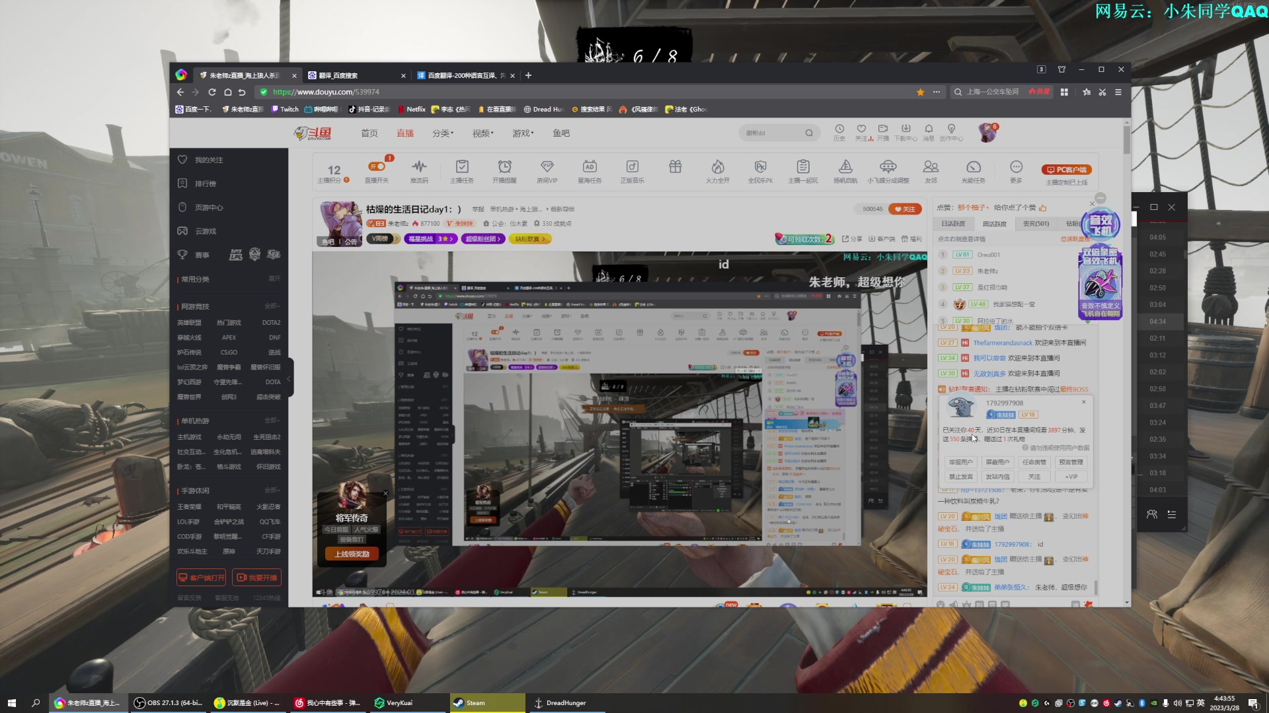Click 禁止发言 in the user popup

(960, 477)
